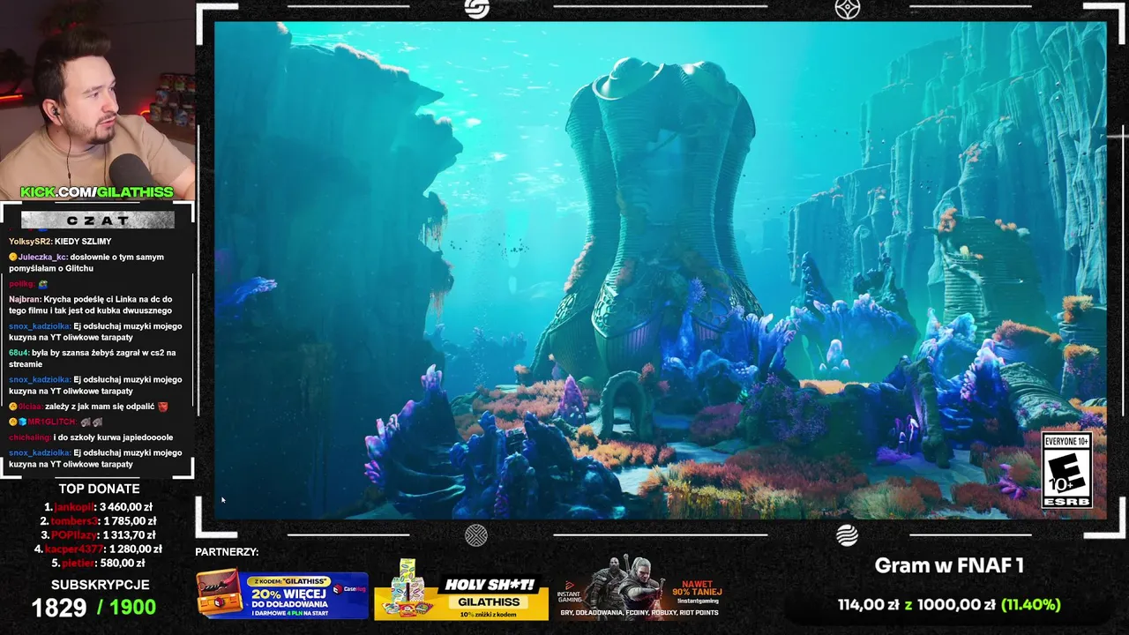Click the 1829 / 1900 subscription counter

[x=93, y=608]
